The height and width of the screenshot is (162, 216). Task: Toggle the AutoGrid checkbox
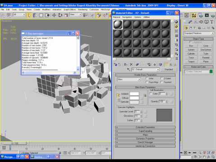pos(190,42)
